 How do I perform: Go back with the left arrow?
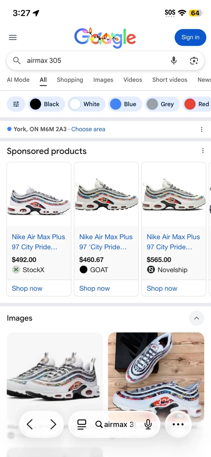coord(30,424)
